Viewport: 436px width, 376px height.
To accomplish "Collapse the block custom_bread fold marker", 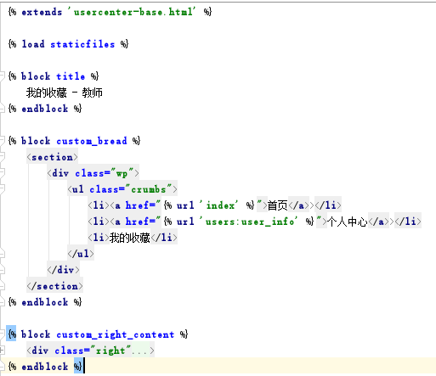I will click(x=2, y=141).
